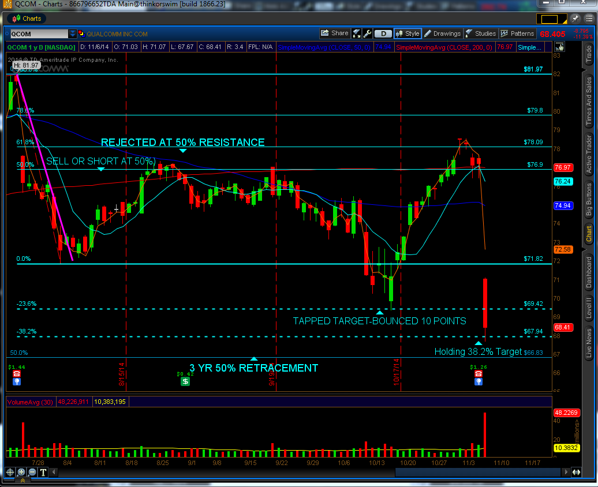Expand bottom panel double-chevron handle
Image resolution: width=598 pixels, height=487 pixels.
(23, 481)
